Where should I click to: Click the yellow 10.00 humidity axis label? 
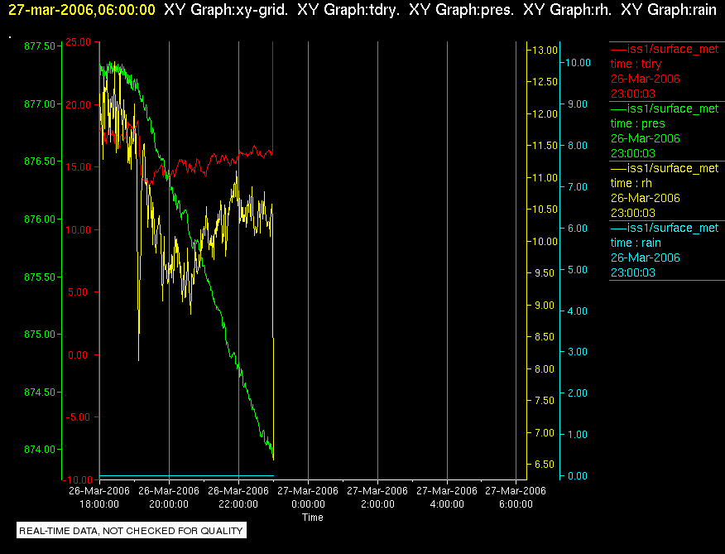545,242
